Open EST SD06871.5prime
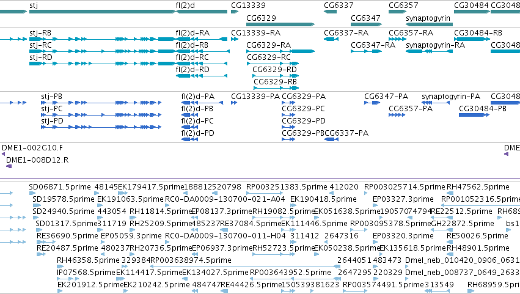 (x=60, y=187)
